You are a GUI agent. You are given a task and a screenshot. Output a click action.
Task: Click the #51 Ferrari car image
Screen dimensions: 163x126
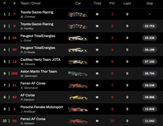click(x=78, y=86)
